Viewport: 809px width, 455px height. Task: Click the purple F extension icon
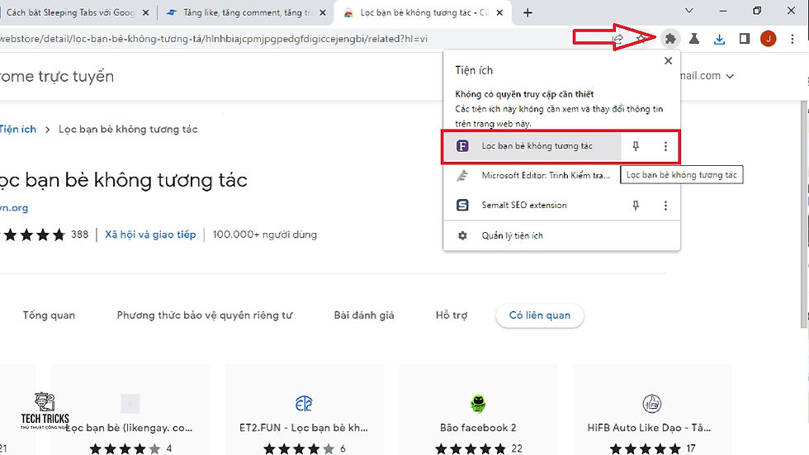coord(462,146)
